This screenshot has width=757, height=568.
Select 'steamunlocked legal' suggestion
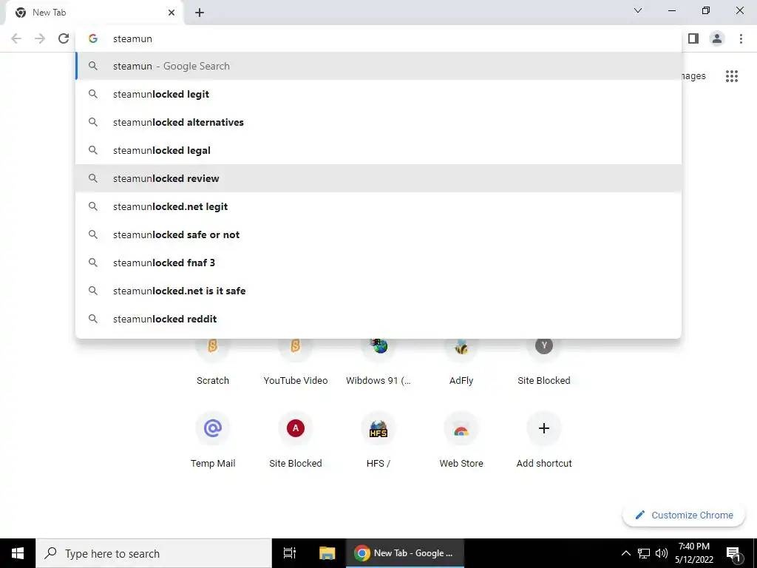point(378,150)
